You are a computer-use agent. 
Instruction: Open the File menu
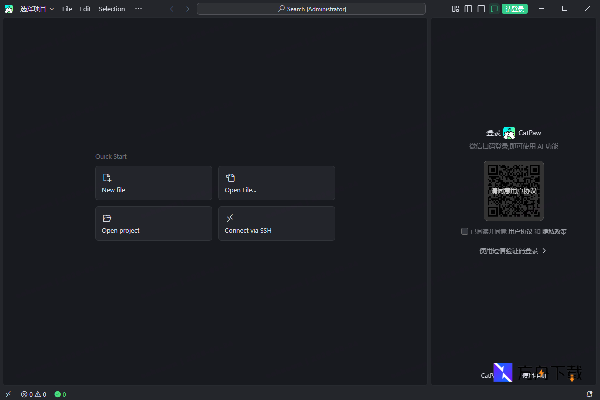(67, 9)
